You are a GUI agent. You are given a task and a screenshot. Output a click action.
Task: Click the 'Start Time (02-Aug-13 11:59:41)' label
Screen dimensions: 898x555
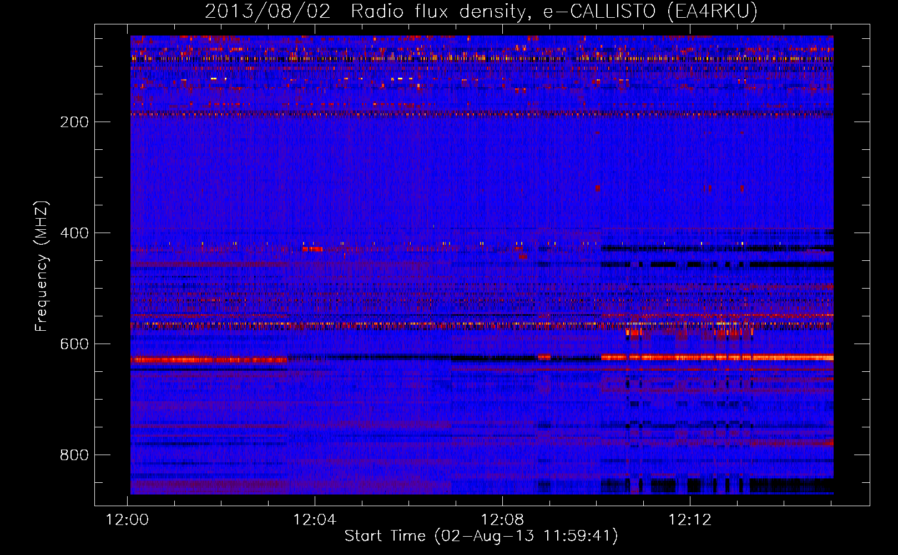click(x=481, y=536)
